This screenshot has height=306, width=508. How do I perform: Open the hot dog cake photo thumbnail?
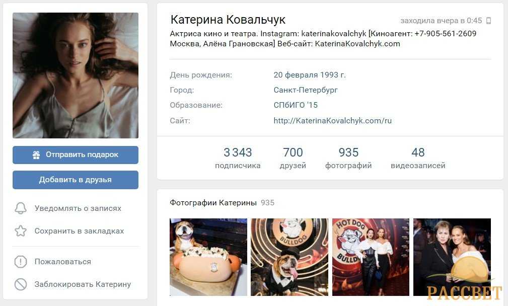[208, 257]
